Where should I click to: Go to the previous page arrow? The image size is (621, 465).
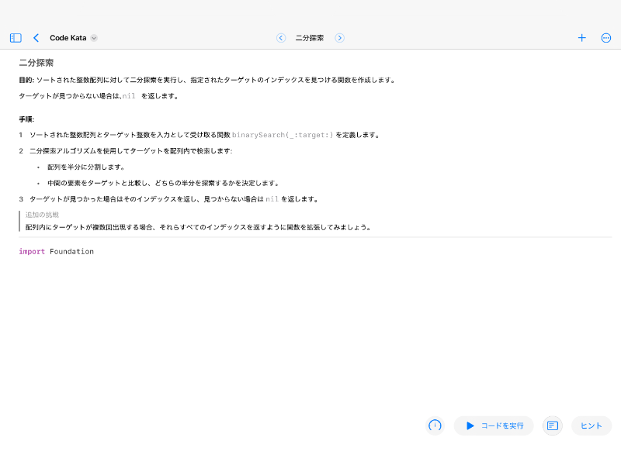click(x=281, y=37)
